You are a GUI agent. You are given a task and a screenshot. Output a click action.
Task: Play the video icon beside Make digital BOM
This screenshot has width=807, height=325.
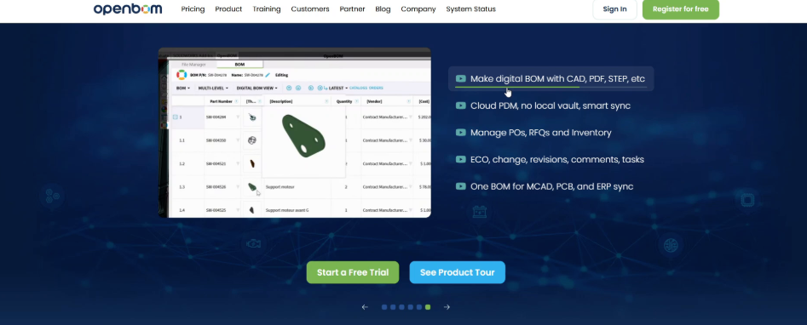click(x=461, y=78)
